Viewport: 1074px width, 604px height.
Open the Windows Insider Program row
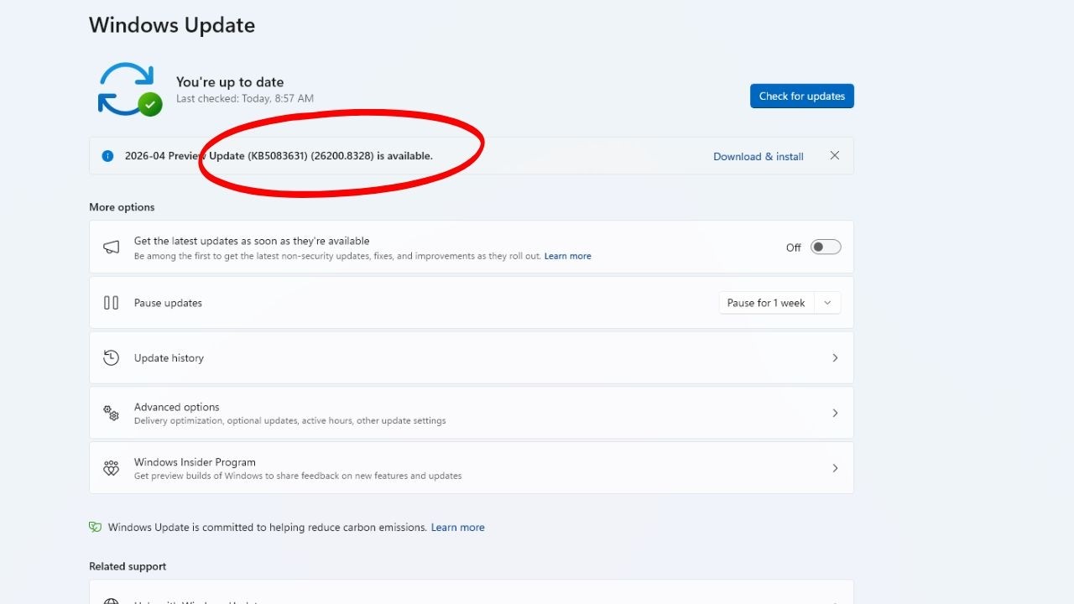(x=472, y=468)
